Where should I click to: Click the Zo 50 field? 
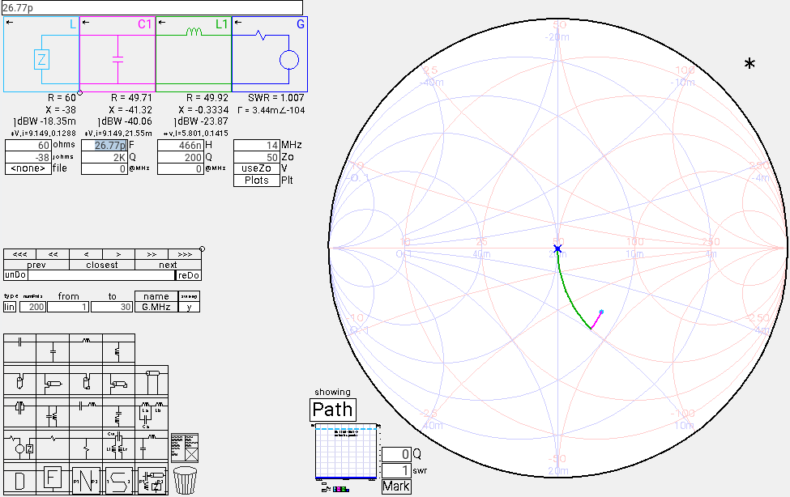pos(257,157)
